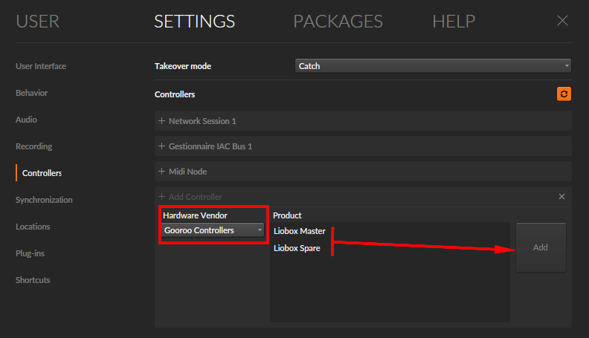
Task: Select the Controllers settings section
Action: [x=42, y=173]
